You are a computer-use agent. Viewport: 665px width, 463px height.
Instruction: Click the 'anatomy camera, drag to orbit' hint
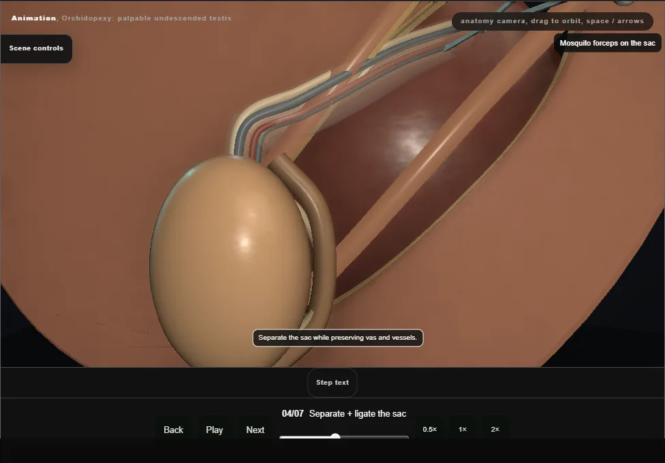[552, 21]
